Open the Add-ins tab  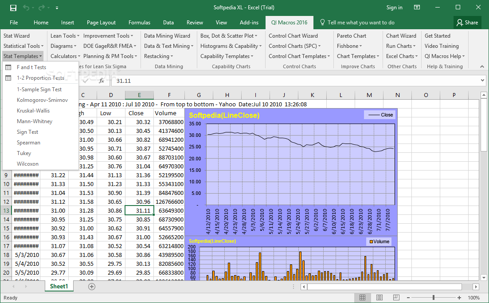[x=249, y=23]
